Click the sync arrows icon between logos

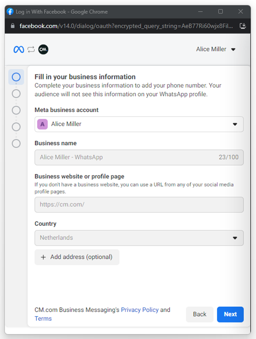31,50
